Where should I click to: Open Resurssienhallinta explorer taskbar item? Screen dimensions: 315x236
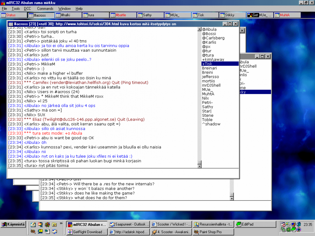(213, 224)
